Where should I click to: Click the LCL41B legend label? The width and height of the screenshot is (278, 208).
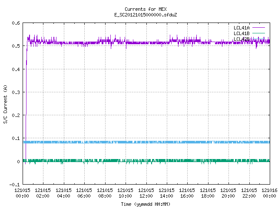(x=242, y=33)
